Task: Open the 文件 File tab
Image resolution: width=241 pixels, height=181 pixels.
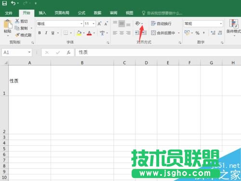Action: [x=9, y=13]
